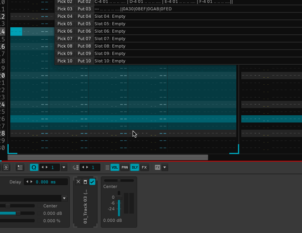Enable the PAN column toggle
Viewport: 302px width, 233px height.
point(124,167)
